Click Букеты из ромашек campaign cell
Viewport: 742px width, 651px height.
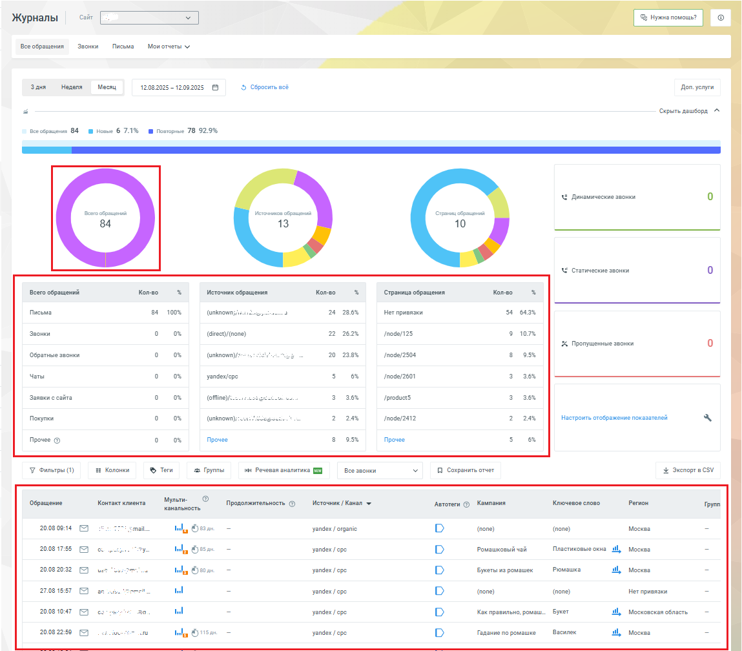pyautogui.click(x=505, y=570)
